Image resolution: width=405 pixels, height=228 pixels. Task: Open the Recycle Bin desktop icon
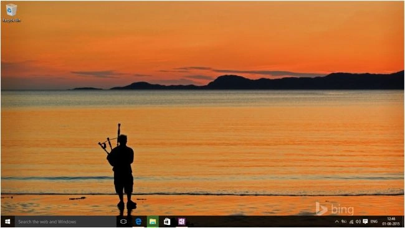[11, 13]
